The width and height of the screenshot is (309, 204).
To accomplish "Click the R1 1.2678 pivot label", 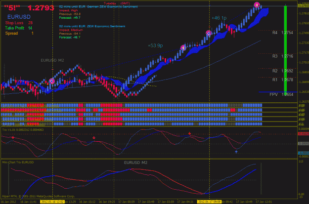I will tap(283, 80).
